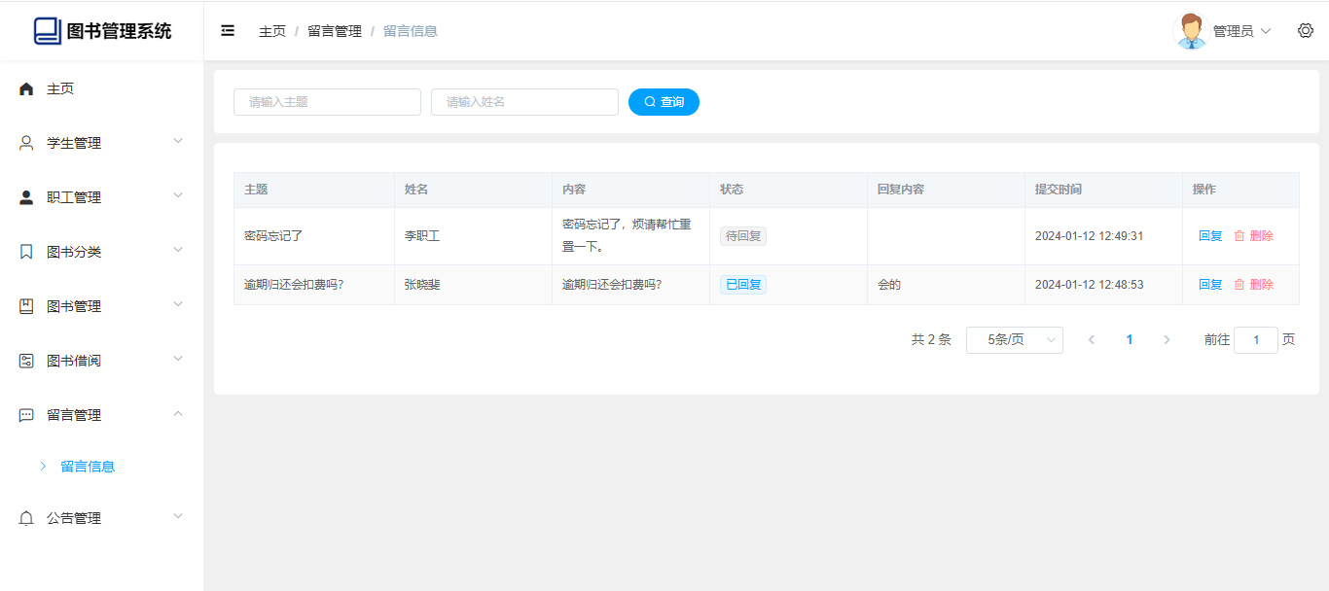This screenshot has height=591, width=1329.
Task: Click the sidebar collapse hamburger icon
Action: click(228, 31)
